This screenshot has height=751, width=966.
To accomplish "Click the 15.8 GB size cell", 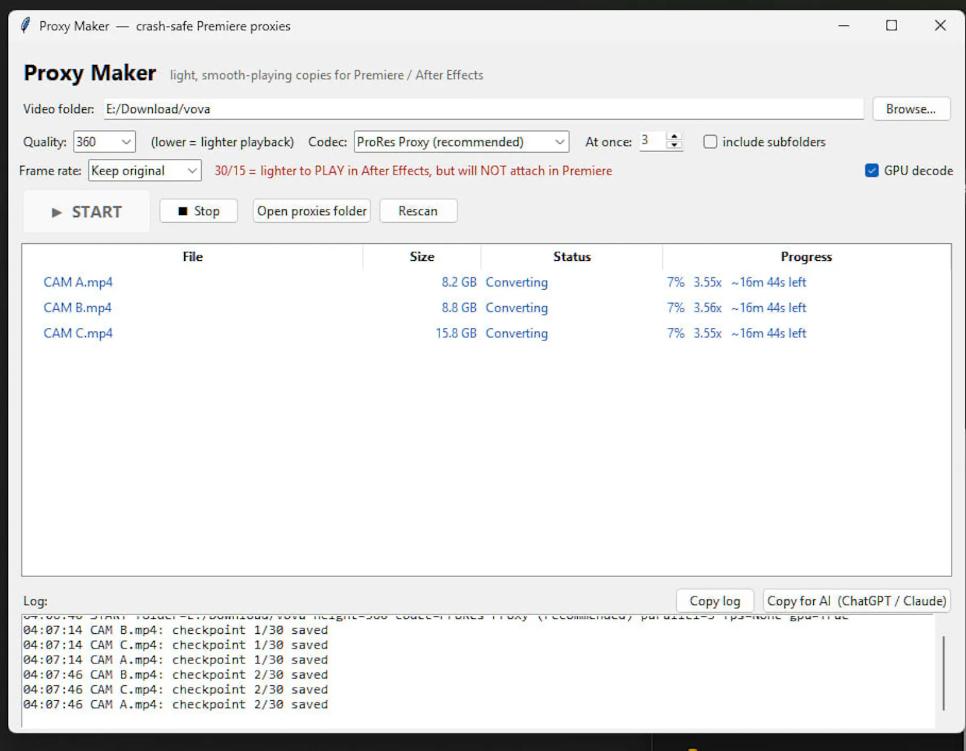I will coord(456,333).
